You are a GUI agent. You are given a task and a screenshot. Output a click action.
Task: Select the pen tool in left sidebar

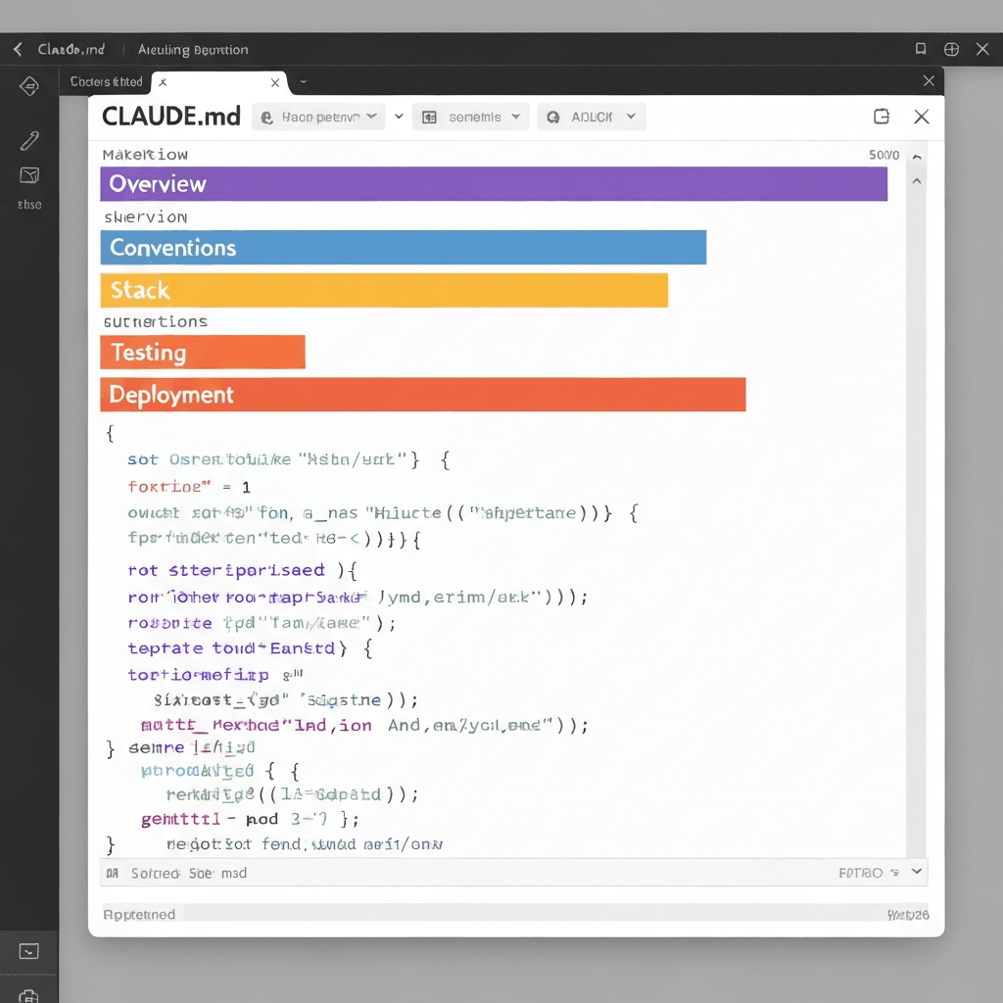coord(29,141)
